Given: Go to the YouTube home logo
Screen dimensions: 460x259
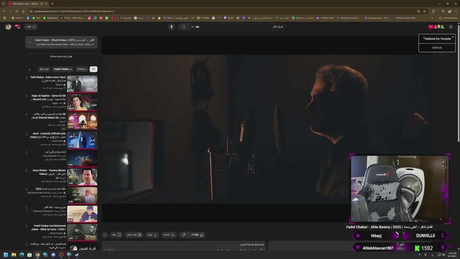Looking at the screenshot, I should click(436, 27).
